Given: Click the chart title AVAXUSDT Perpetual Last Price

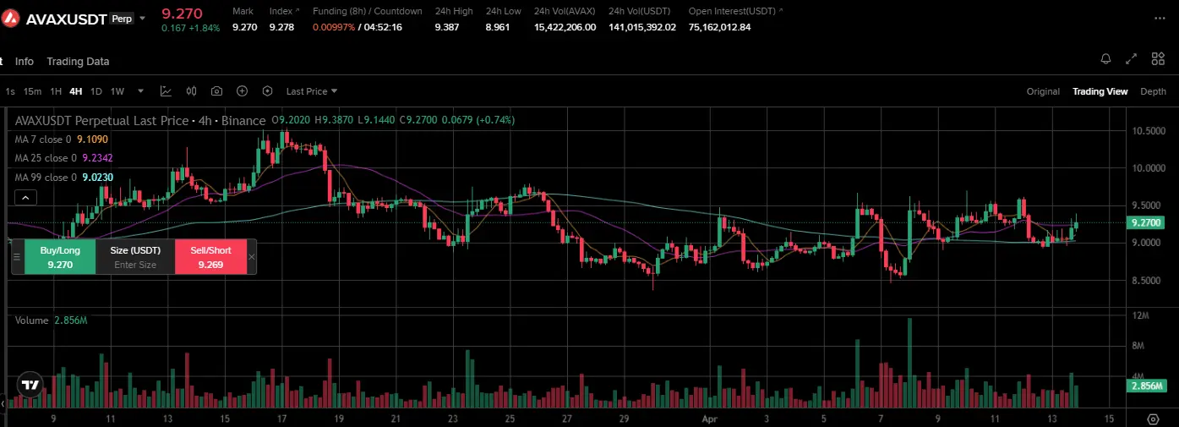Looking at the screenshot, I should (x=101, y=120).
